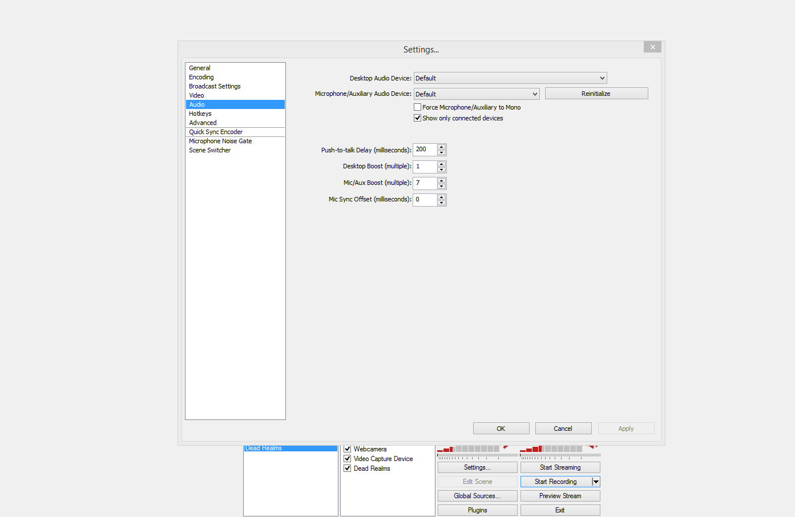Open the Start Recording dropdown arrow

(x=596, y=482)
